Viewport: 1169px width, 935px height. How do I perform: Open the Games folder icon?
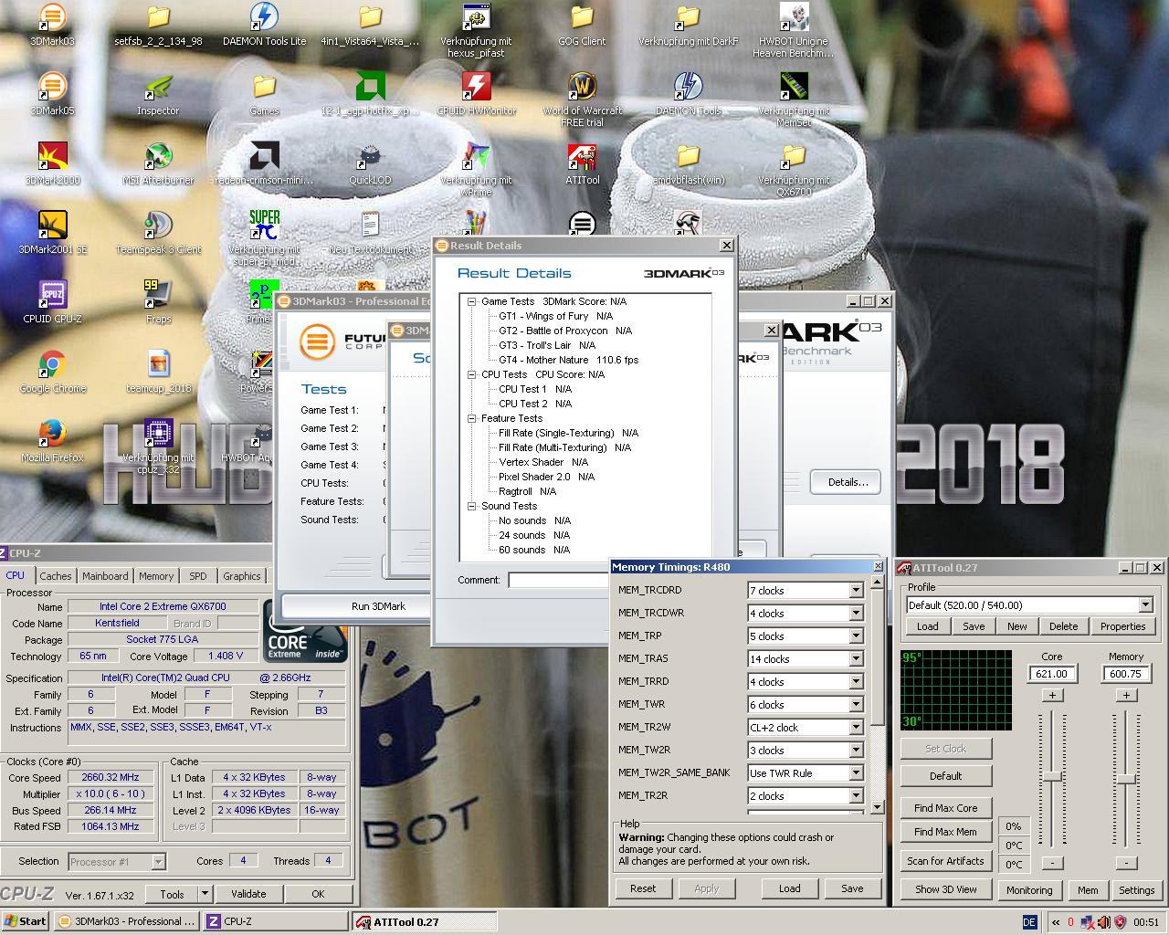264,94
